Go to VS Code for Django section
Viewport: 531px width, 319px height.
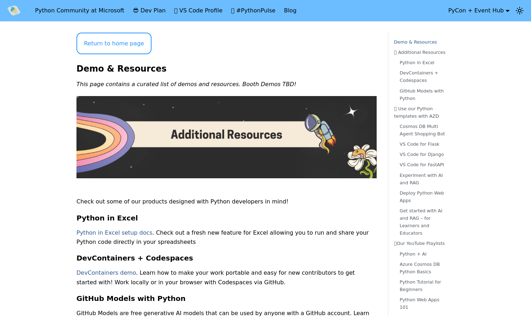pos(422,155)
